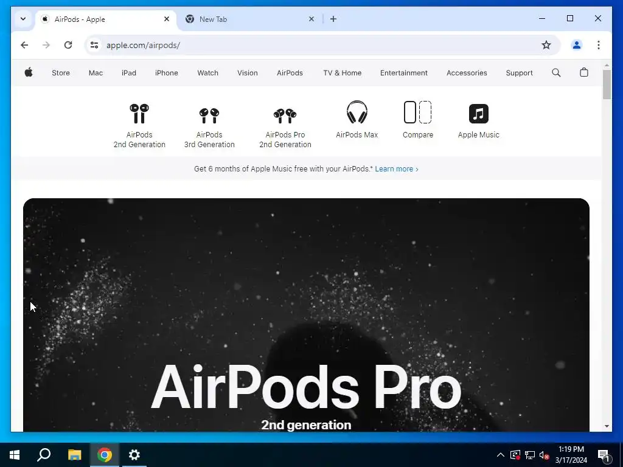
Task: Follow the Learn more link
Action: 397,169
